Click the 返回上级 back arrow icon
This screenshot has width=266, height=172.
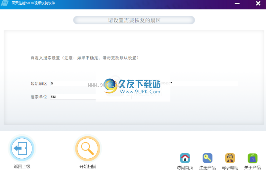pos(22,149)
